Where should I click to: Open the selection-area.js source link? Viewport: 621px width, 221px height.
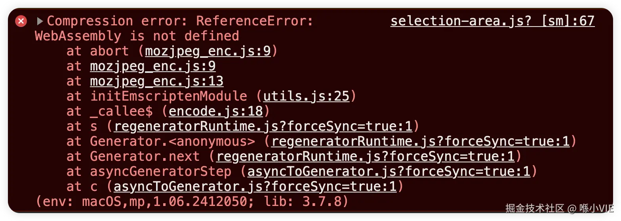(492, 21)
